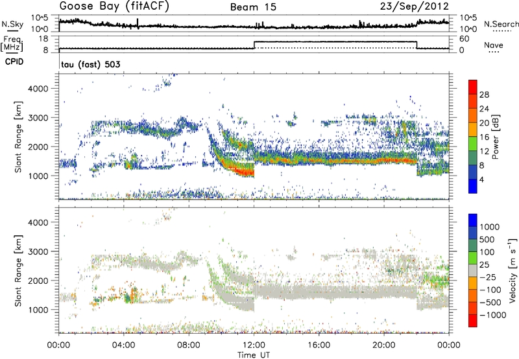The width and height of the screenshot is (519, 359).
Task: Click the noise spike near 05:00 in N.Sky plot
Action: click(x=138, y=23)
